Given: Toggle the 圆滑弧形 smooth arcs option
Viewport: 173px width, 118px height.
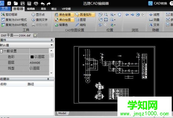Looking at the screenshot, I should click(x=85, y=15).
